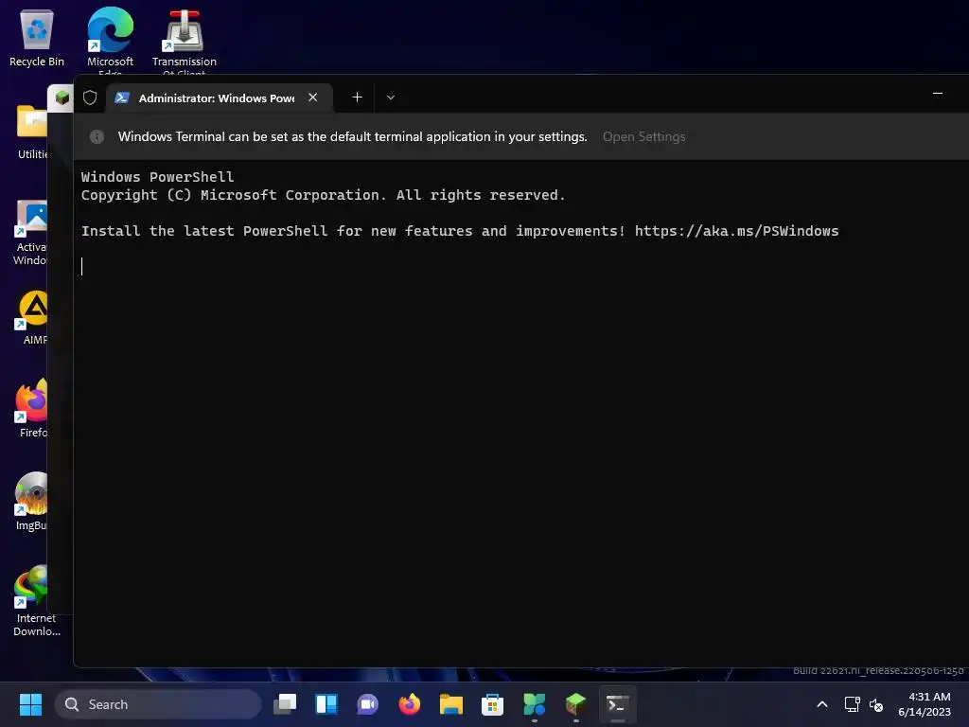The height and width of the screenshot is (727, 969).
Task: Click the administrator shield icon in Terminal
Action: click(90, 98)
